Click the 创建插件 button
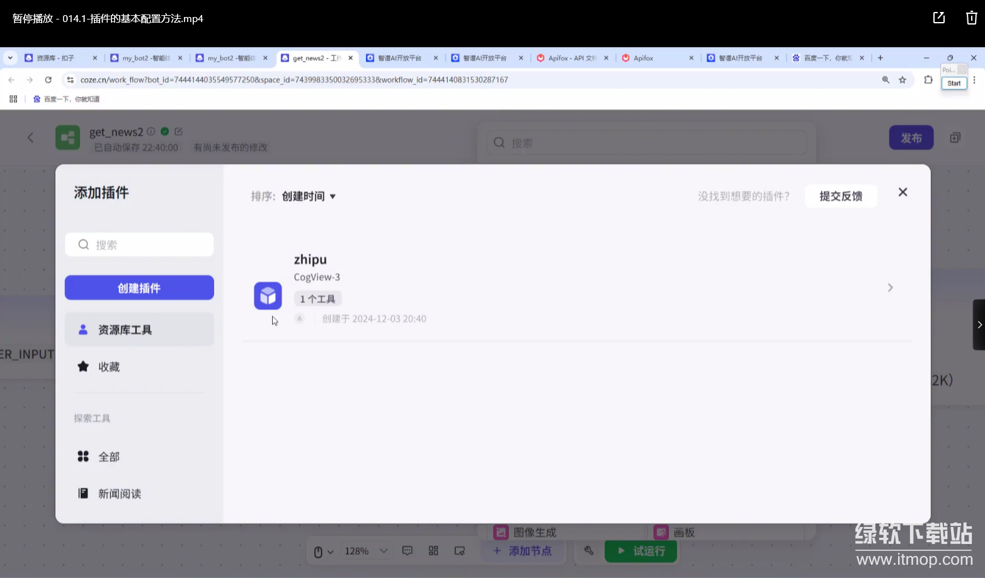The image size is (985, 578). point(139,288)
